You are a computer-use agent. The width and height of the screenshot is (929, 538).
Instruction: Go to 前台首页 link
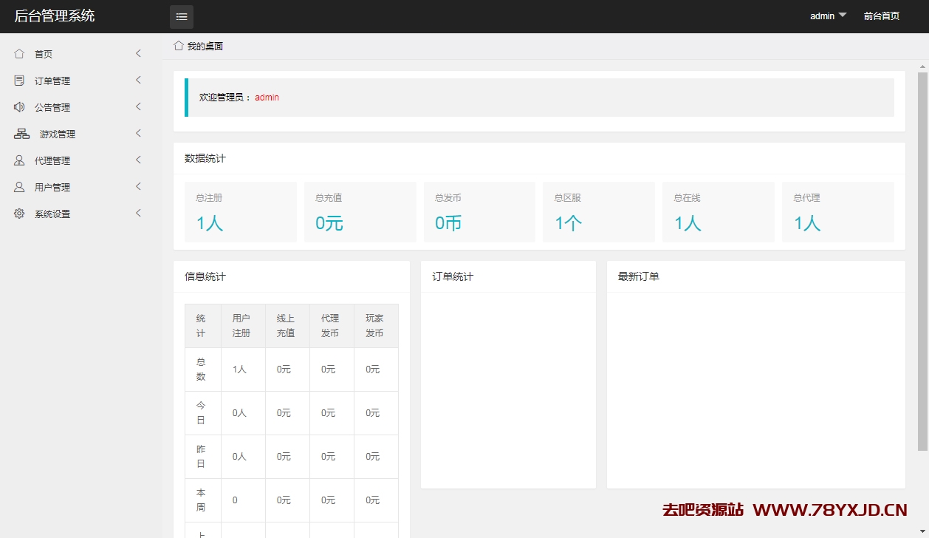point(882,16)
